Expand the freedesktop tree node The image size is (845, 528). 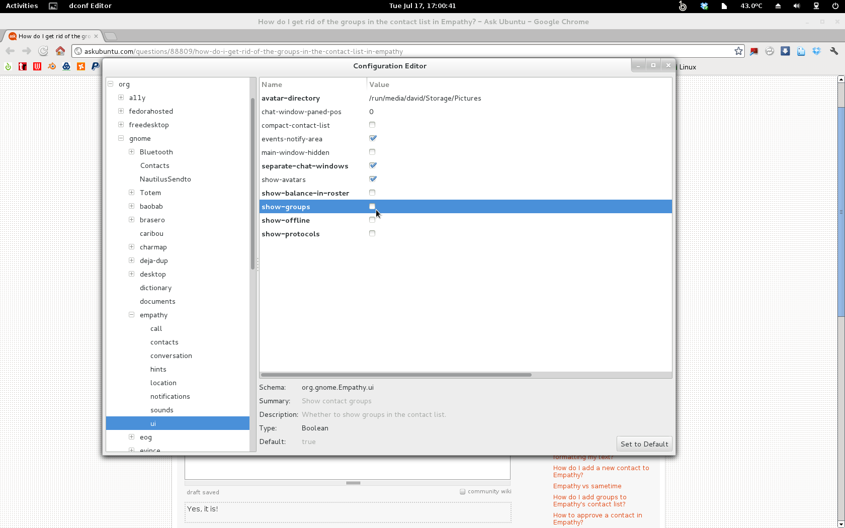pos(121,125)
